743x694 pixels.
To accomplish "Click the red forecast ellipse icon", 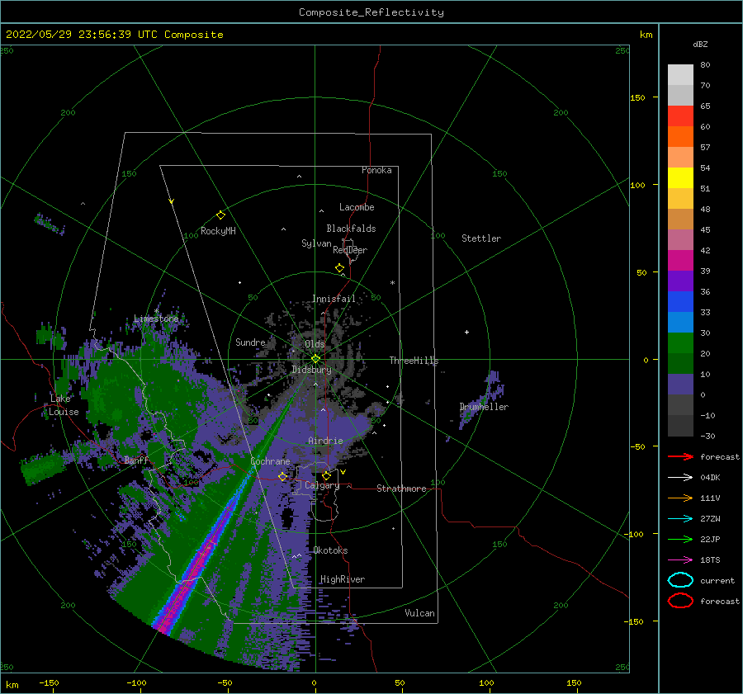I will click(x=680, y=601).
